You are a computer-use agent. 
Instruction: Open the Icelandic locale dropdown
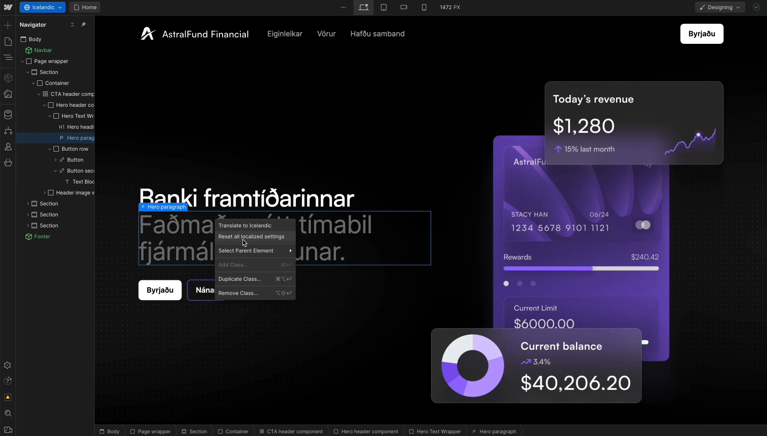pos(43,7)
